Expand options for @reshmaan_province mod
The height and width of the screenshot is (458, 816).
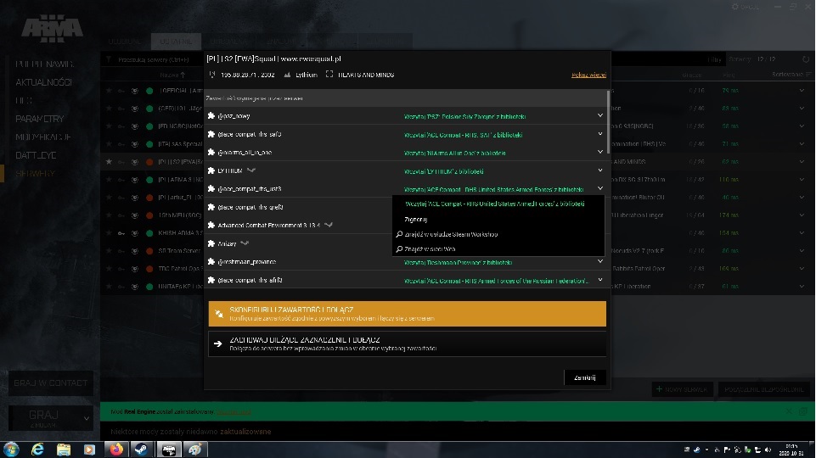pyautogui.click(x=600, y=261)
